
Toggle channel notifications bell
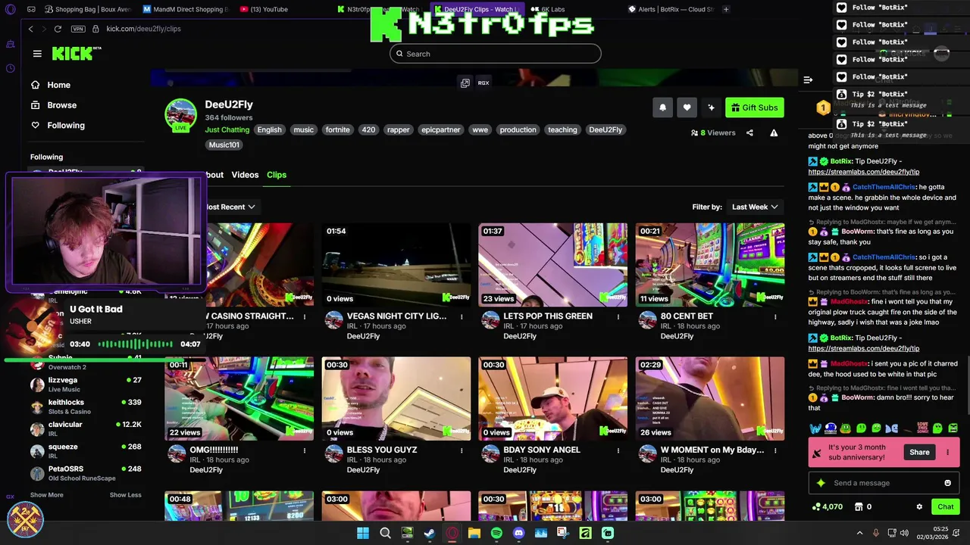(x=662, y=107)
